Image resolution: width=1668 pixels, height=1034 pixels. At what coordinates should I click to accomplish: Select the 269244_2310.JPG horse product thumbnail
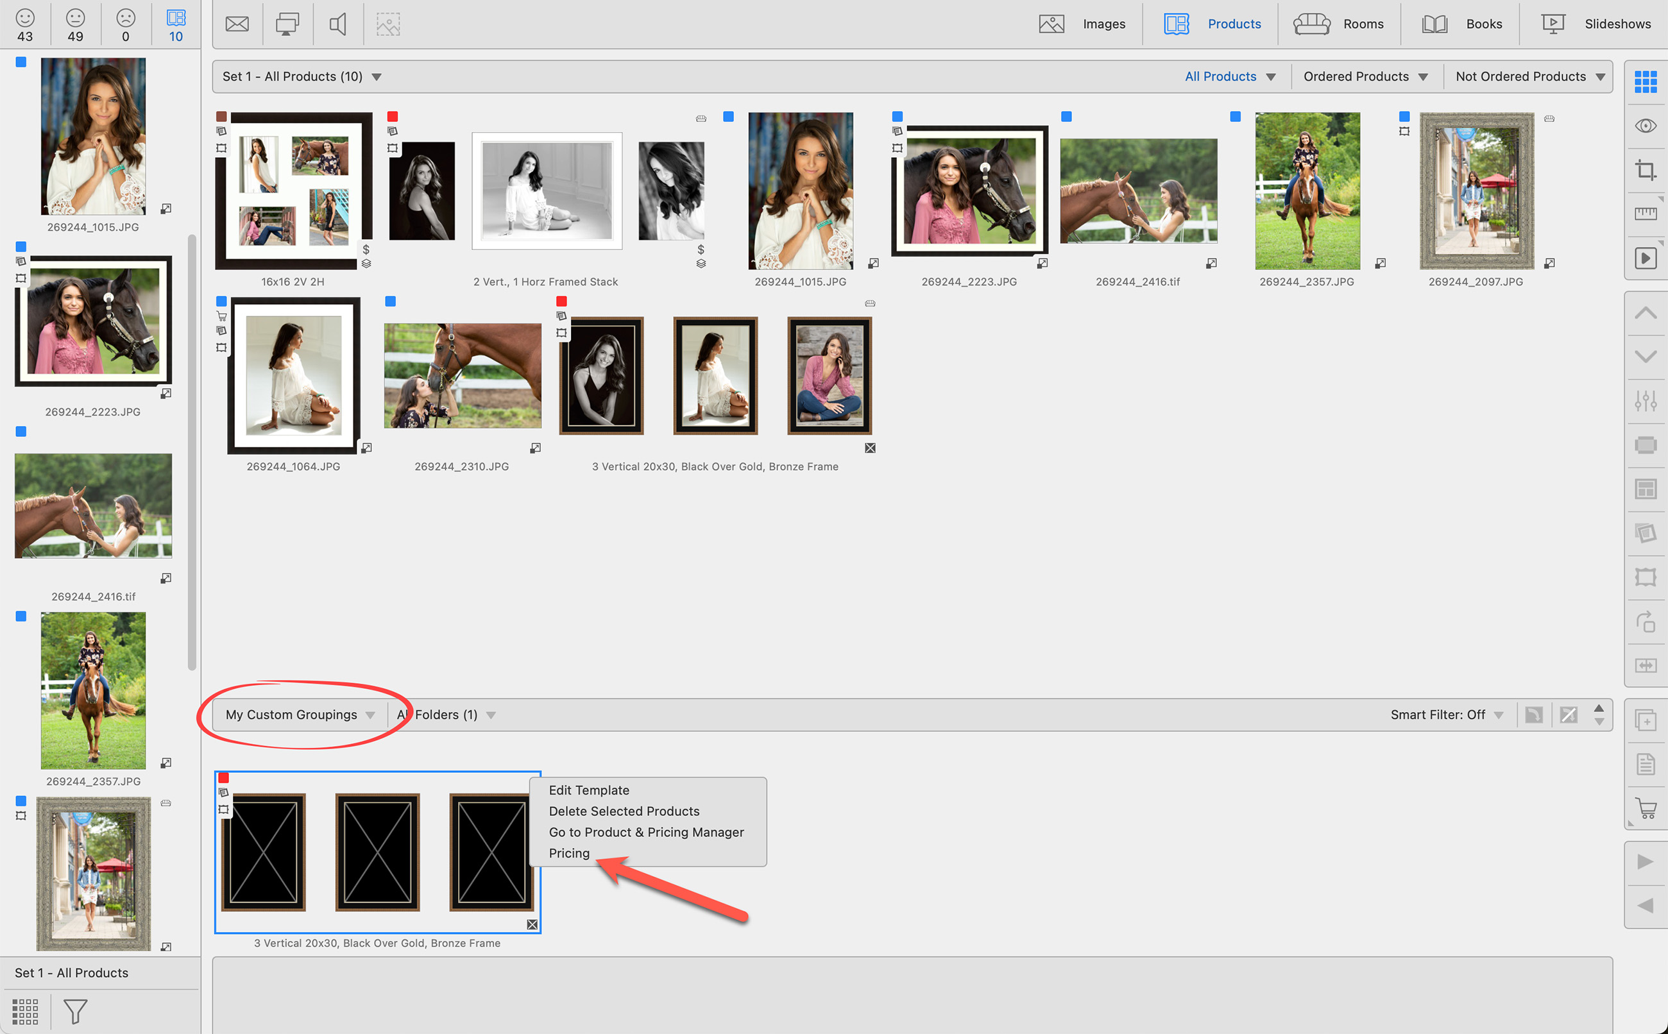[463, 375]
